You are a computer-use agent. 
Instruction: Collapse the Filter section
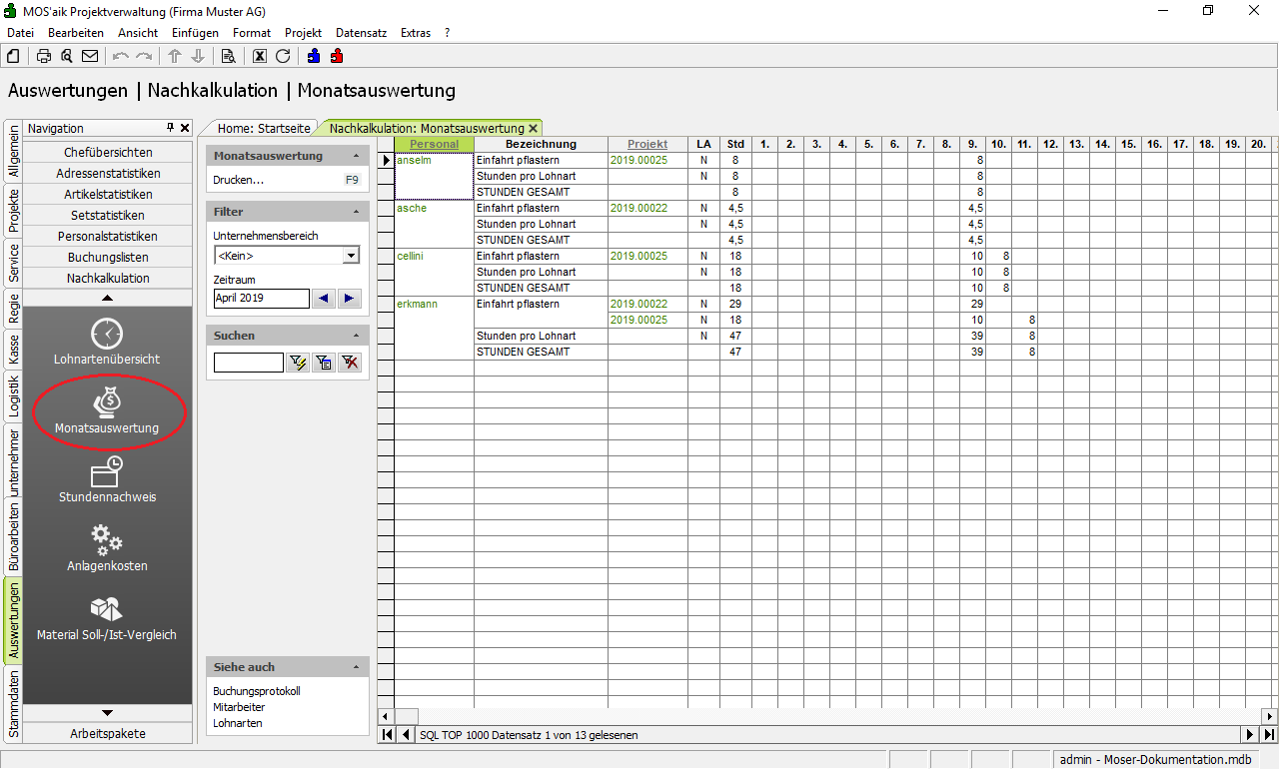(357, 212)
